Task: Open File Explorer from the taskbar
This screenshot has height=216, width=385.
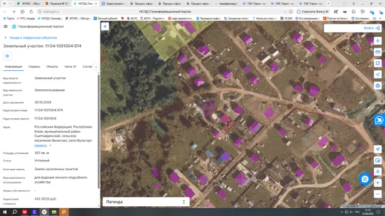Action: tap(54, 212)
